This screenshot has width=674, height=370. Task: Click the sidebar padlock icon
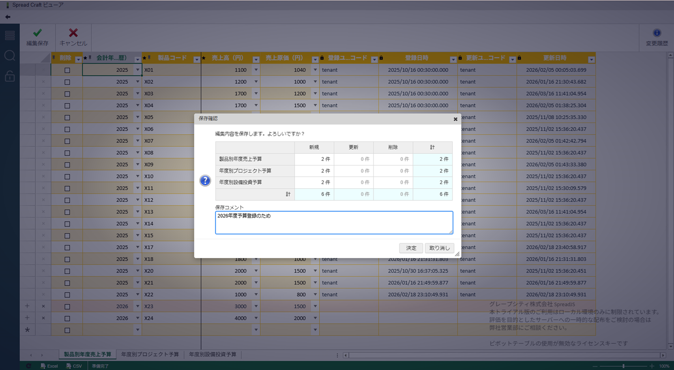point(10,76)
